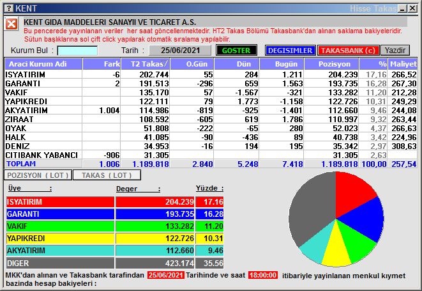Screen dimensions: 422x291
Task: Switch to TAKAS ( LOT ) tab
Action: click(x=107, y=175)
